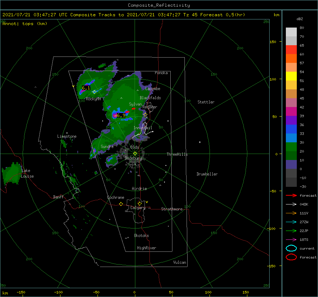This screenshot has height=297, width=318.
Task: Click the yellow diamond marker above Calgary
Action: [140, 203]
